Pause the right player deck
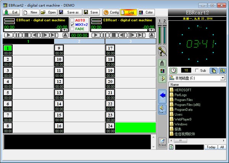Viewport: 229px width, 163px height. 105,35
